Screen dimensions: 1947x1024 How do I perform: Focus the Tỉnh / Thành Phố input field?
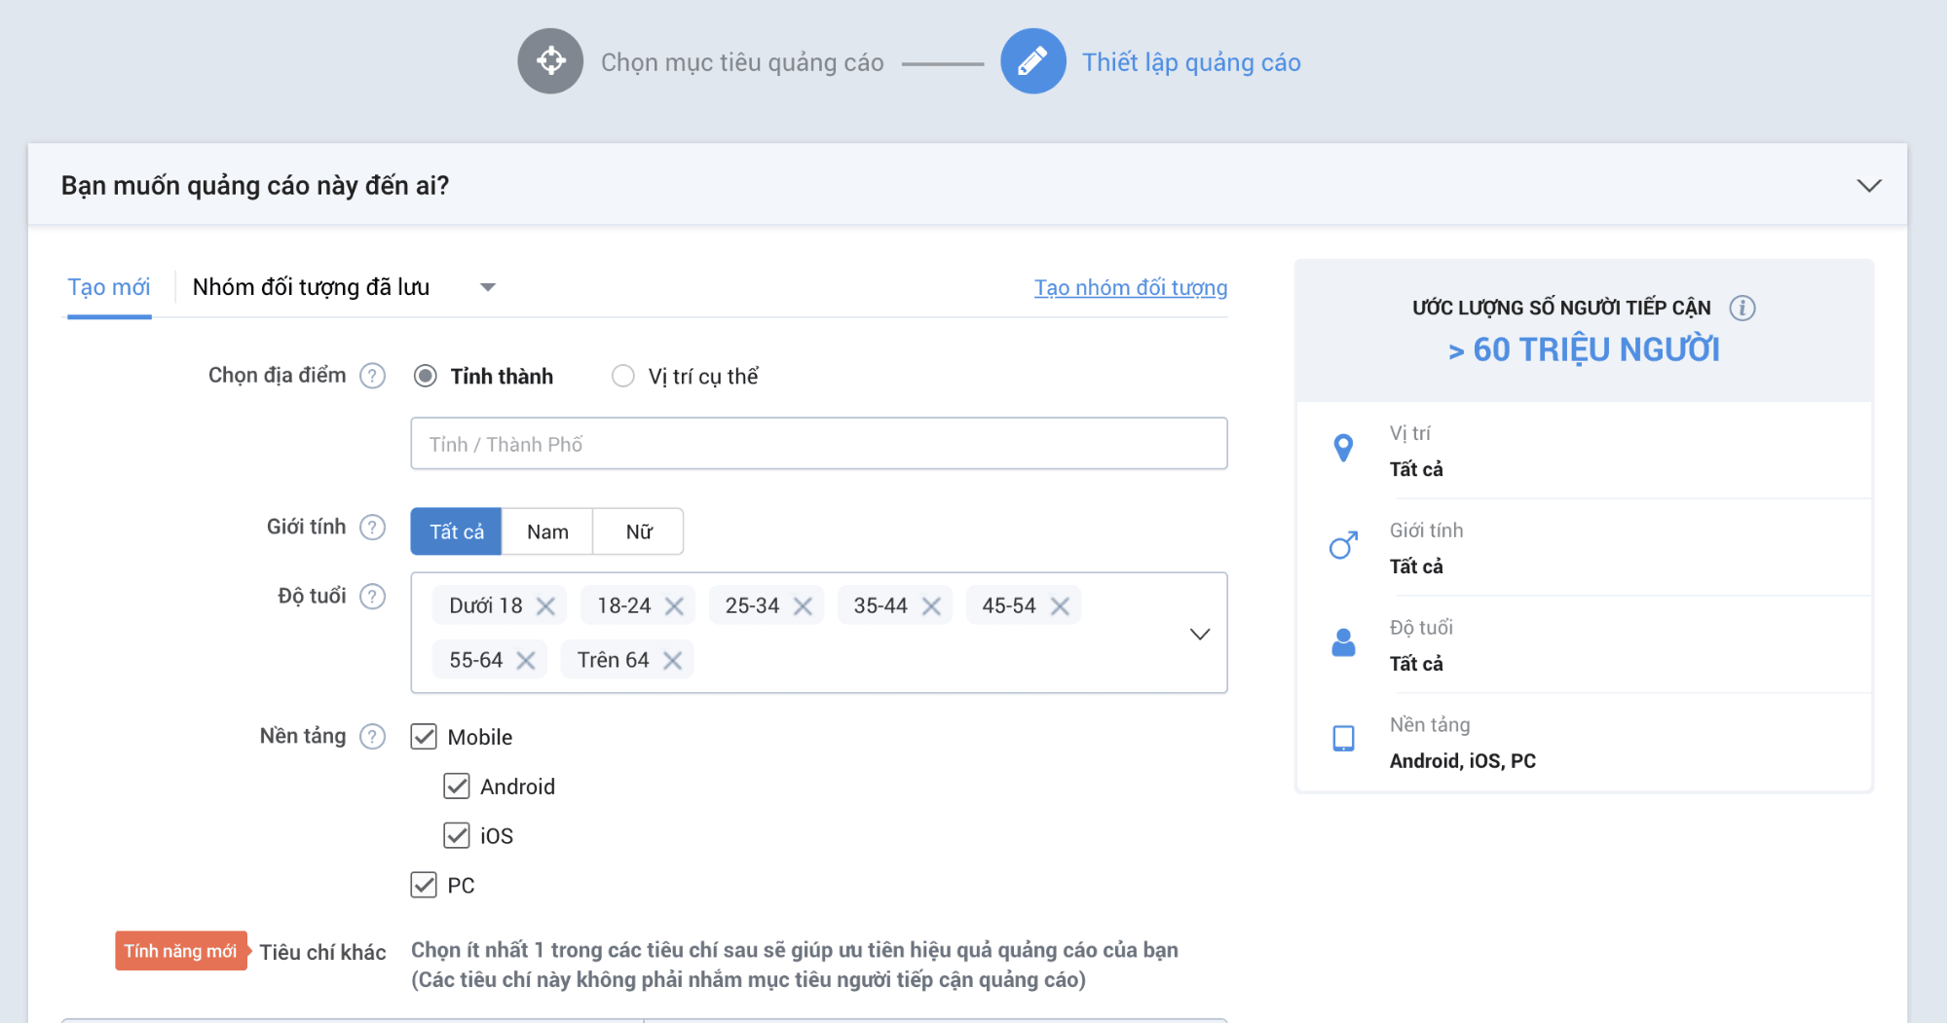(819, 444)
